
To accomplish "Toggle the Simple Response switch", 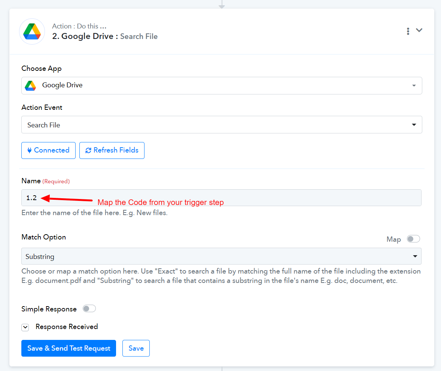I will (x=89, y=309).
